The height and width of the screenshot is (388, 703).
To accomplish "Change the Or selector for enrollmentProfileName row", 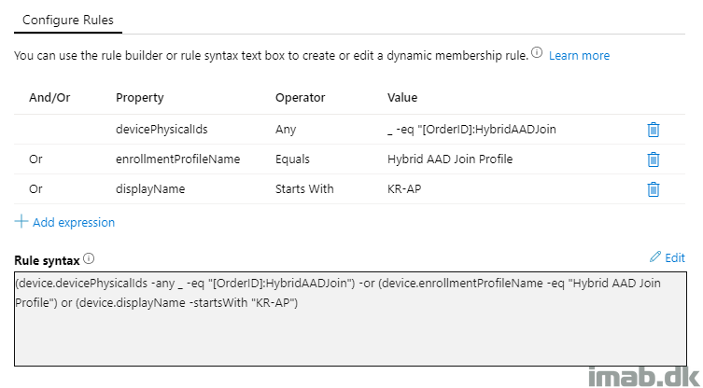I will pyautogui.click(x=35, y=159).
